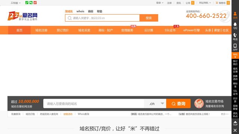The height and width of the screenshot is (134, 239).
Task: Open the .cn domain suffix dropdown
Action: click(x=155, y=103)
